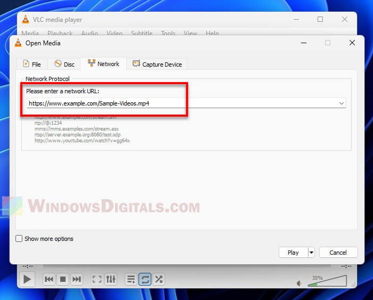Click example 'mms://mms.examples.com/stream.asx'

pyautogui.click(x=77, y=129)
